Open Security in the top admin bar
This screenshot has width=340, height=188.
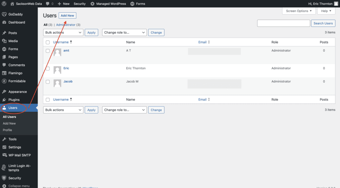point(80,4)
